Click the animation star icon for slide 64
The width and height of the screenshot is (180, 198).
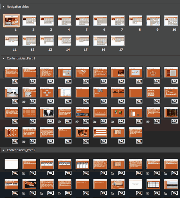(148, 173)
